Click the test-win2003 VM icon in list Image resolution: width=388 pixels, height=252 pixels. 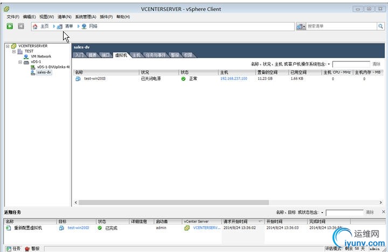pos(78,79)
